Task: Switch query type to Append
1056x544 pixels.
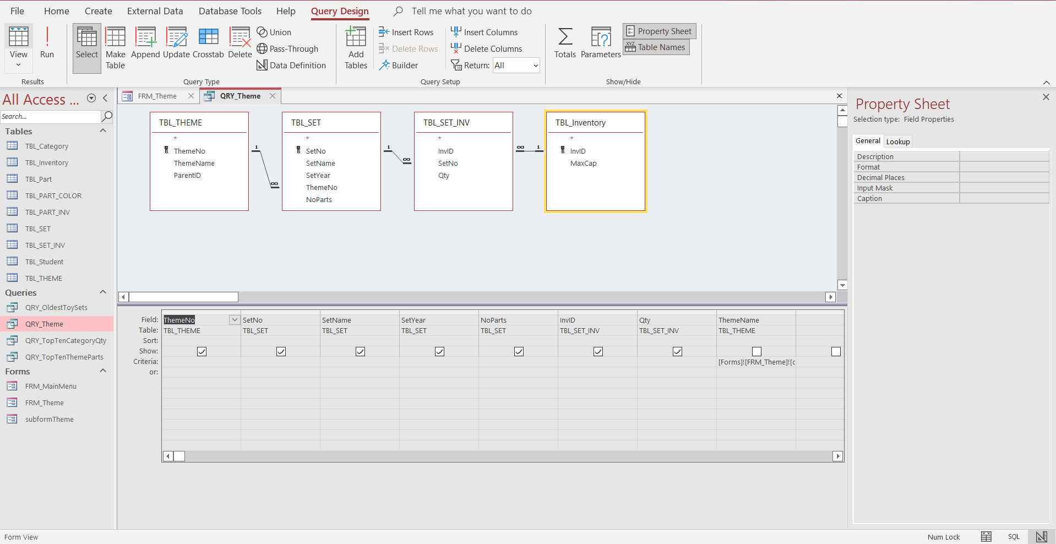Action: click(x=145, y=44)
